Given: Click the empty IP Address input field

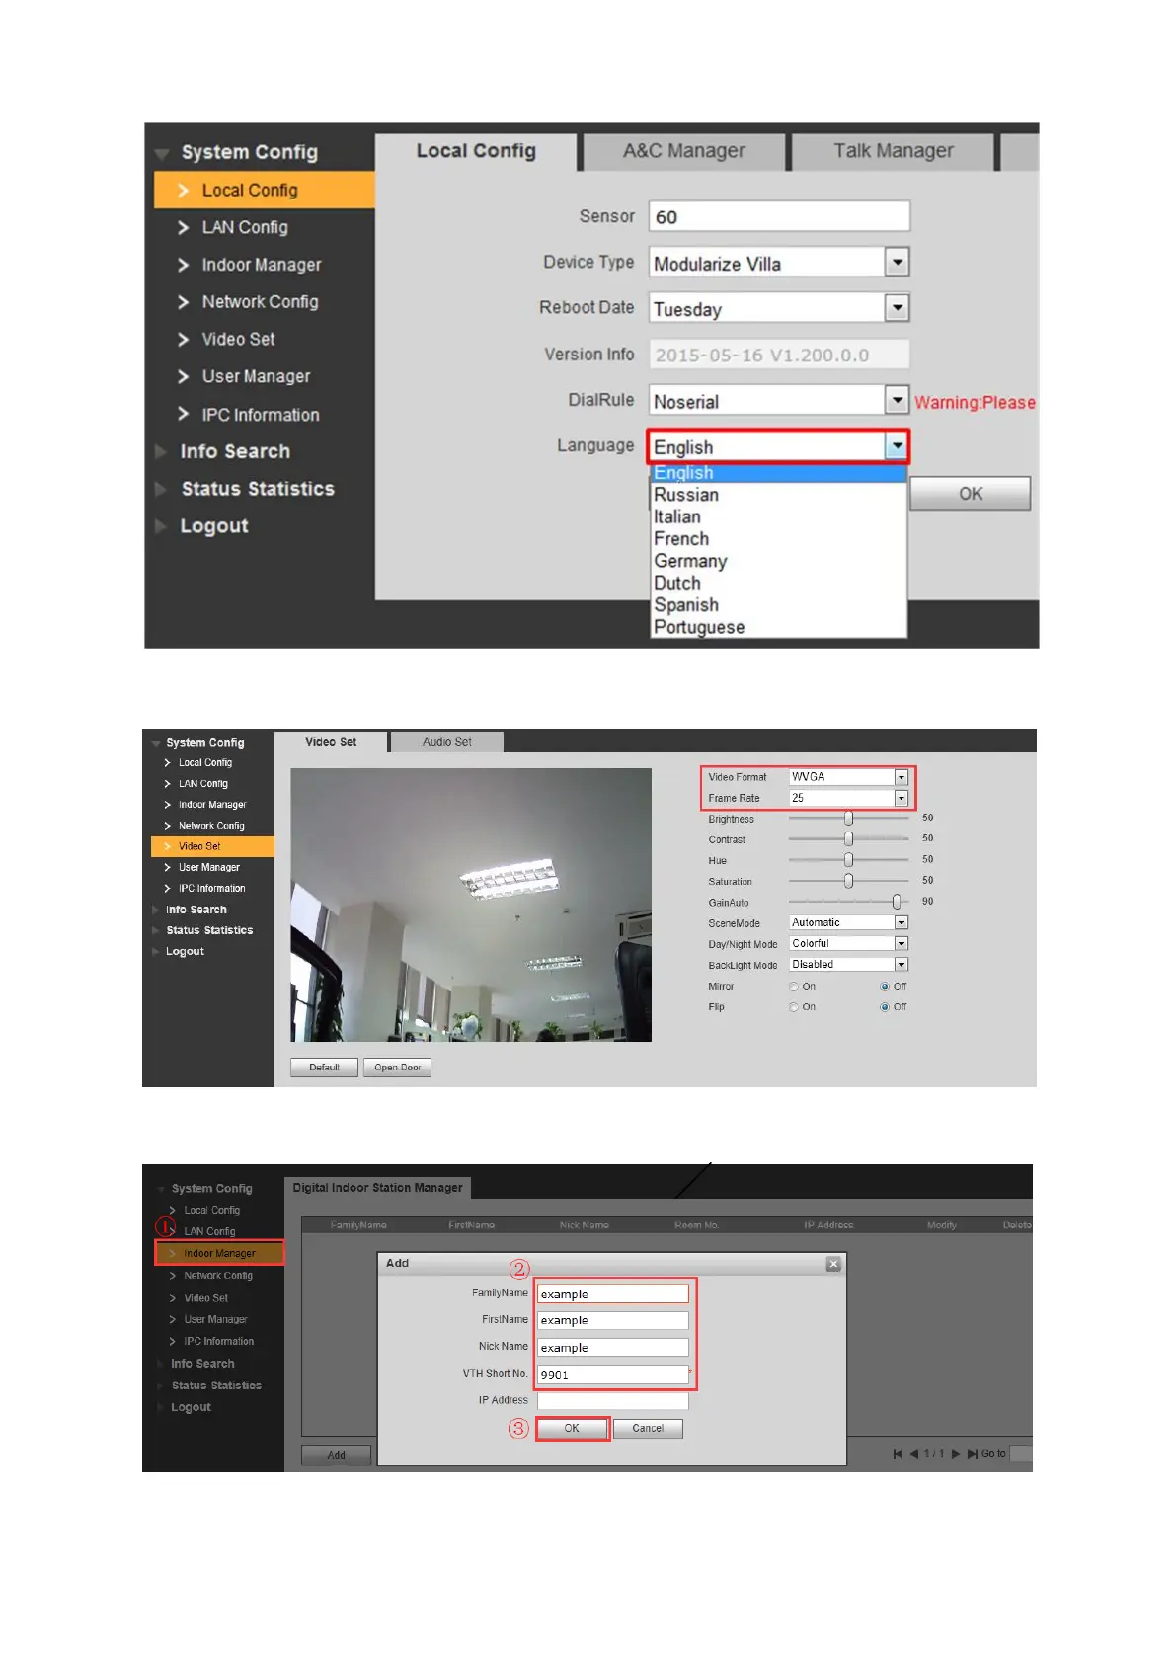Looking at the screenshot, I should click(x=612, y=1401).
